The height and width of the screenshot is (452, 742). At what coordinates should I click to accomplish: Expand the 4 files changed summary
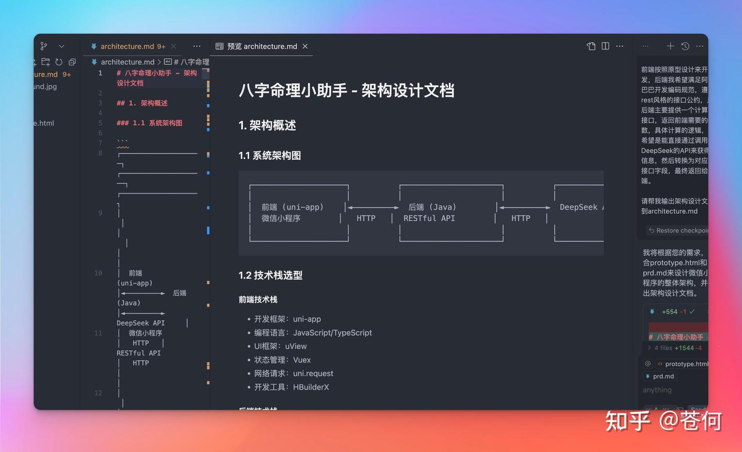pos(649,348)
